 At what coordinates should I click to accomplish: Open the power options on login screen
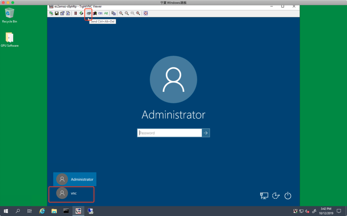(x=288, y=196)
